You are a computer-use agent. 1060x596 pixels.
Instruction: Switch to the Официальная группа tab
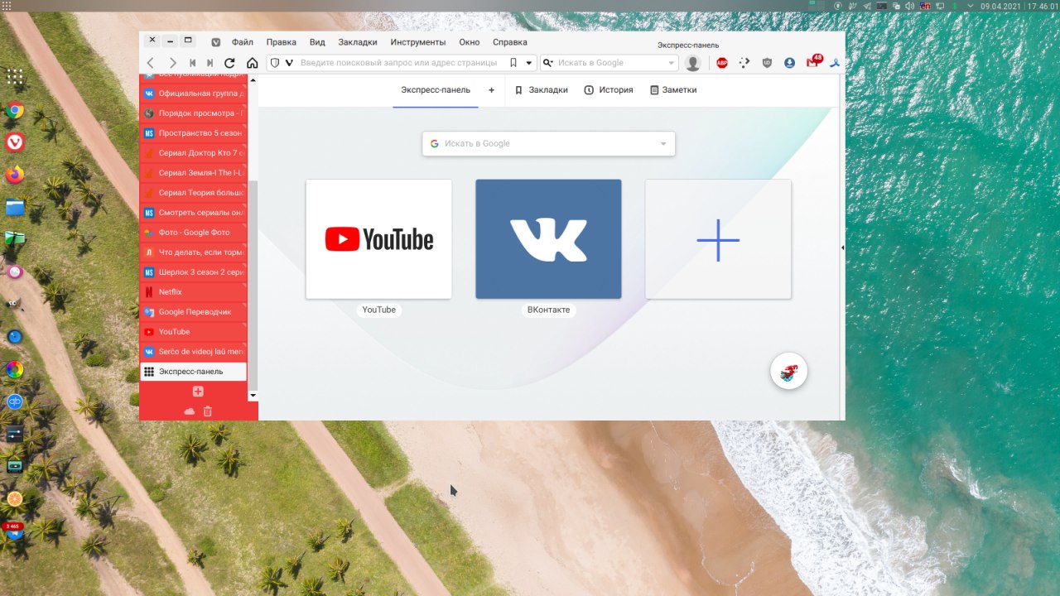click(x=194, y=94)
